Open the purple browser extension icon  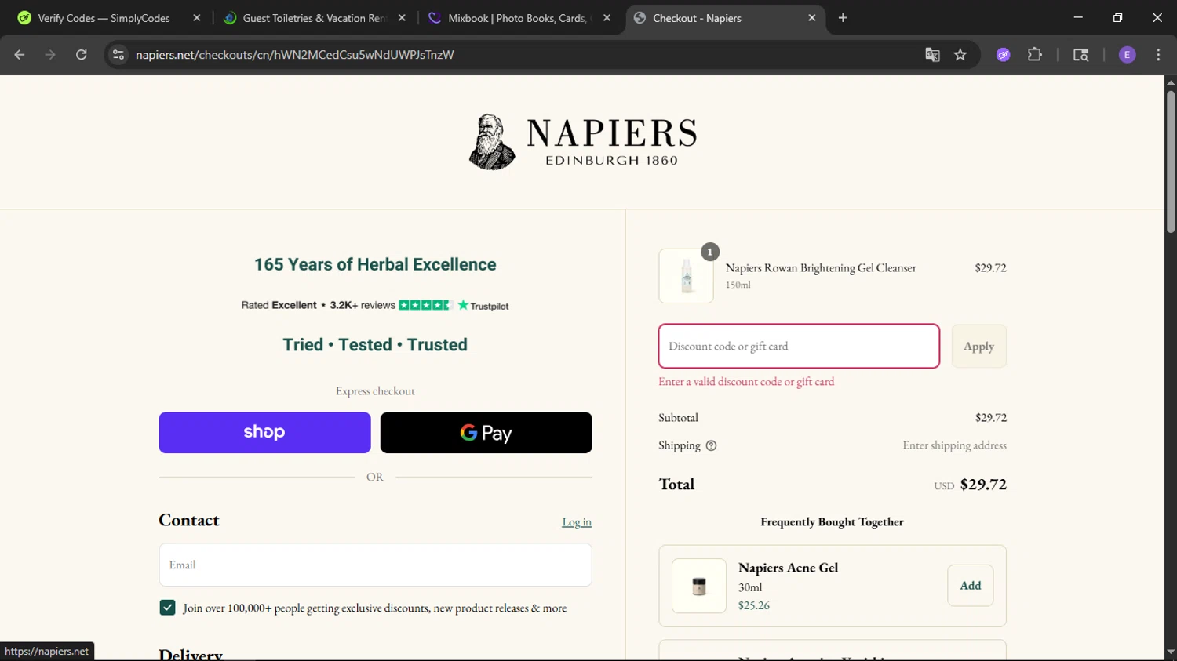click(x=1004, y=55)
